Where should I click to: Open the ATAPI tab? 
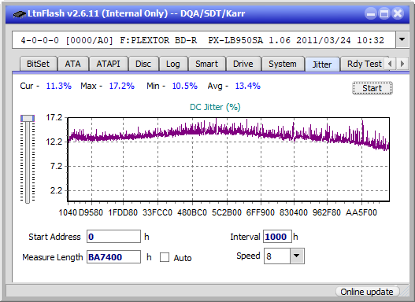coord(108,64)
